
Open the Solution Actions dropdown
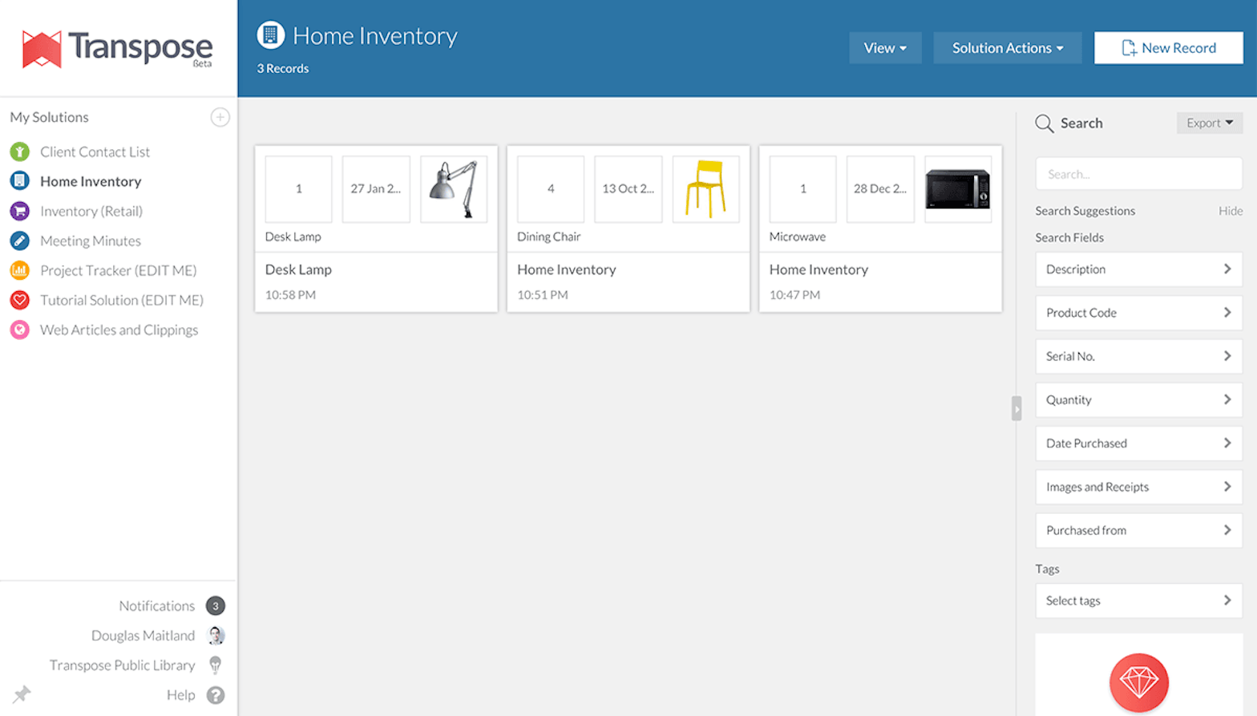click(1007, 48)
